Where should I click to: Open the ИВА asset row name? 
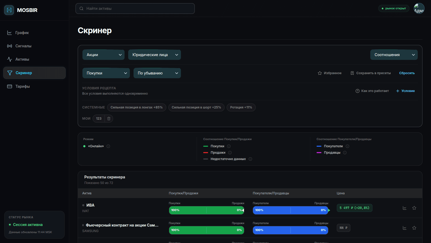(x=90, y=205)
